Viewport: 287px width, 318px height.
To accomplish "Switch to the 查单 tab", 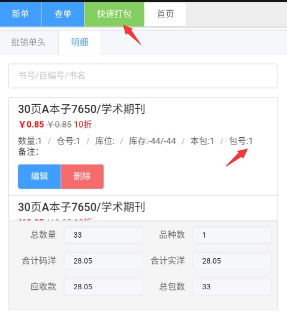I will 63,14.
